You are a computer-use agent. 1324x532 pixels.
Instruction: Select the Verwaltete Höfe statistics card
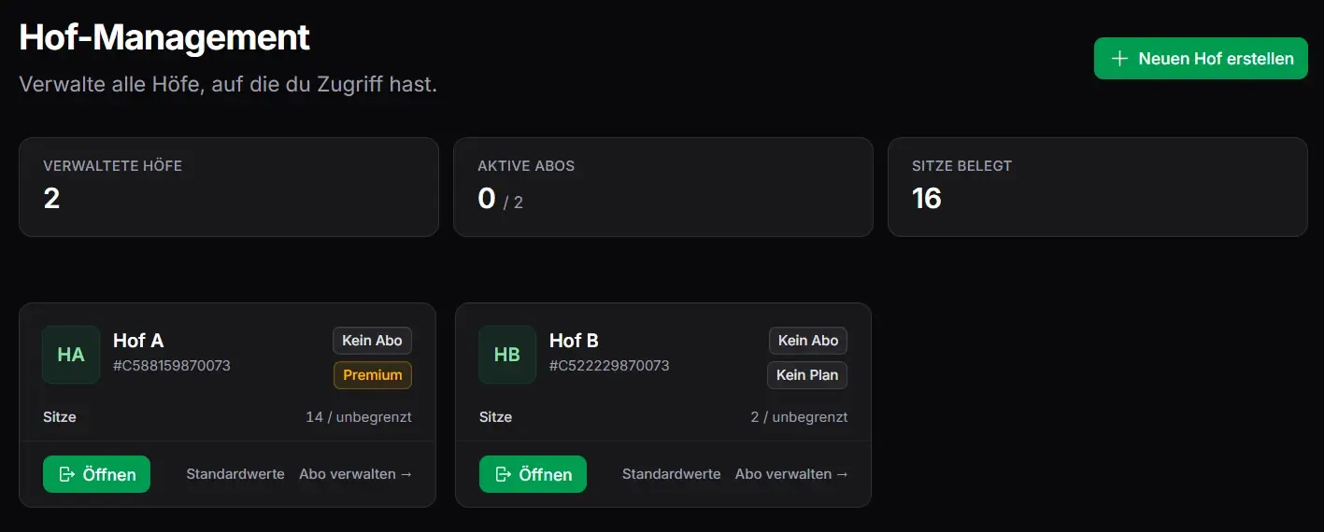click(229, 188)
